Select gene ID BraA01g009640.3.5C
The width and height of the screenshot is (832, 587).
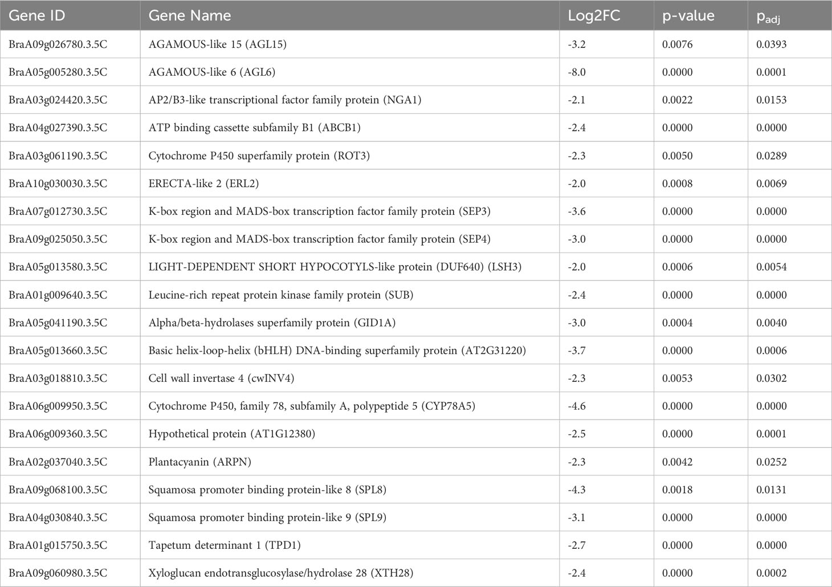tap(58, 295)
